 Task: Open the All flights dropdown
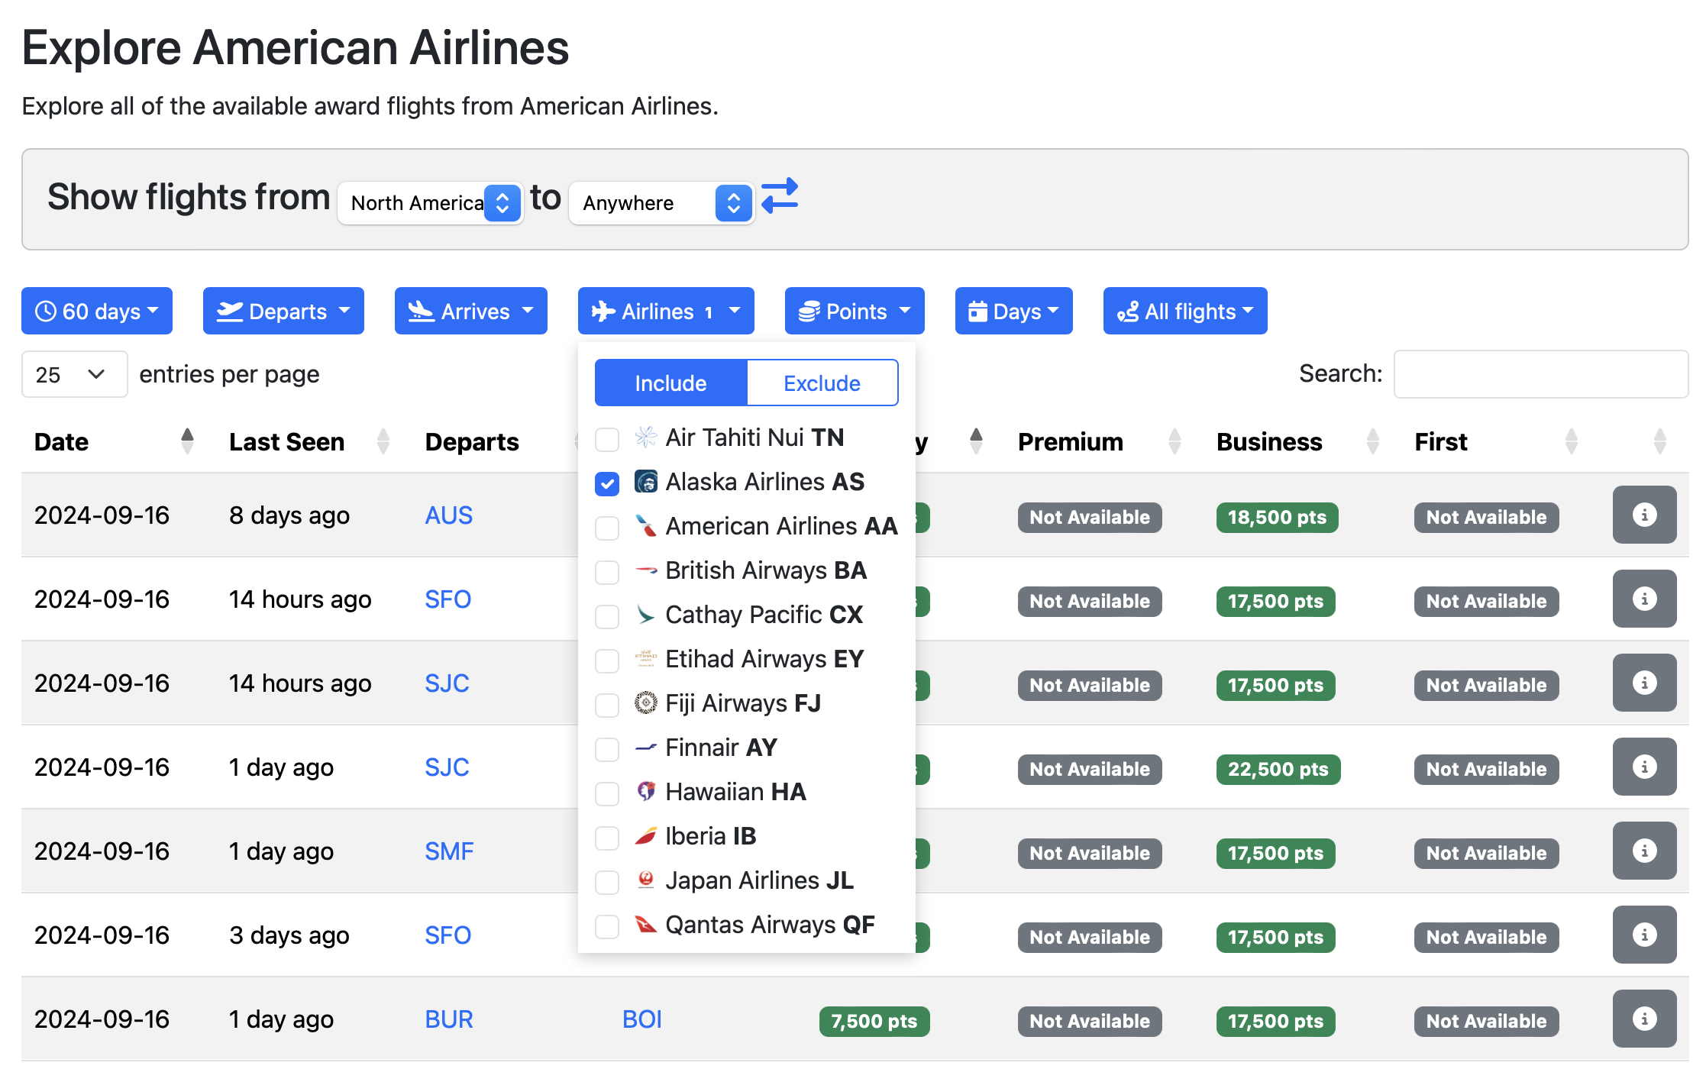(1185, 311)
